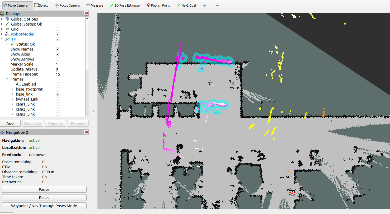Click the Marker Scale value field
Screen dimensions: 390x214
click(x=70, y=64)
